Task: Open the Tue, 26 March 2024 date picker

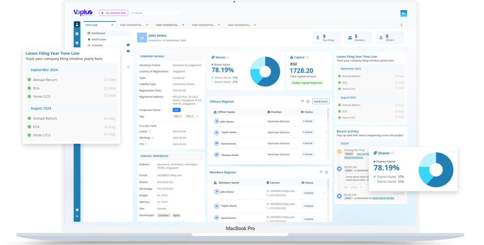Action: click(114, 13)
